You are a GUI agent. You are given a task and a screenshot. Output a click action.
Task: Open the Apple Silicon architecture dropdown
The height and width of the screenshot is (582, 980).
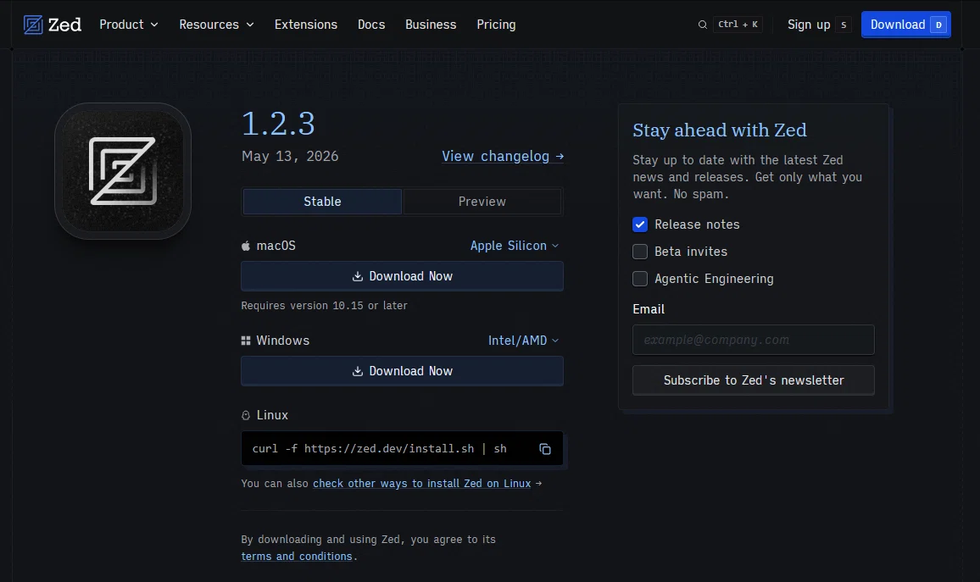pos(515,246)
